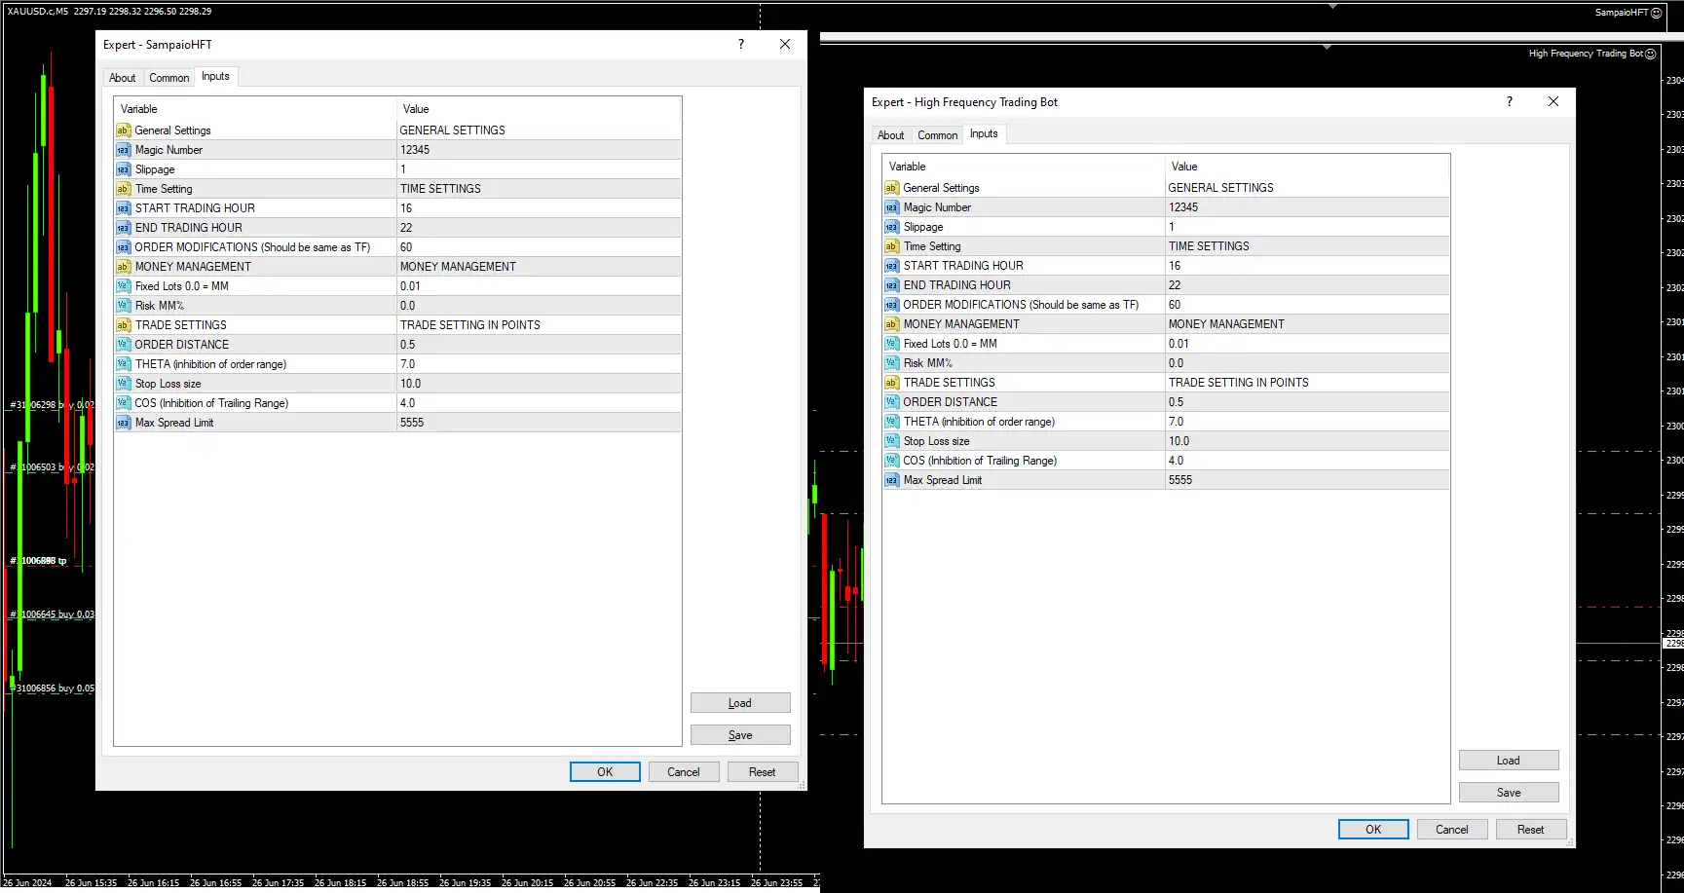Cancel the High Frequency Trading Bot dialog
Screen dimensions: 1684x893
click(1452, 830)
